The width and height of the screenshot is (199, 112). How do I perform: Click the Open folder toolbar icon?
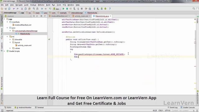pyautogui.click(x=2, y=9)
